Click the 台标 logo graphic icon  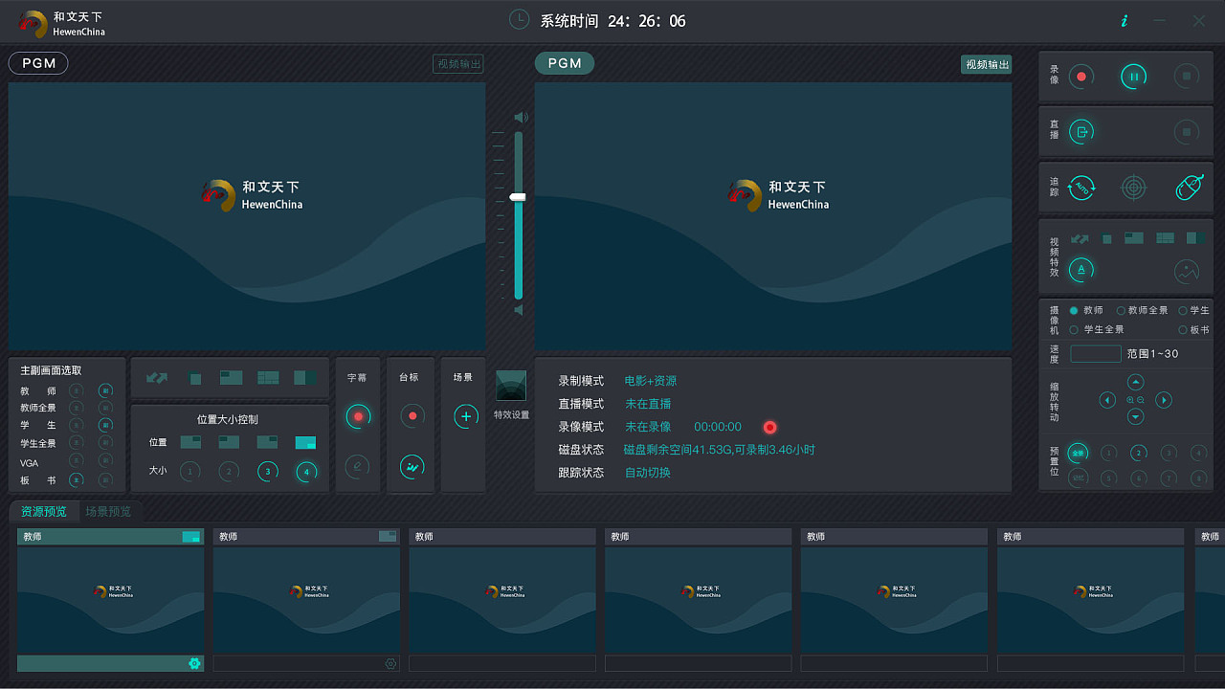412,467
